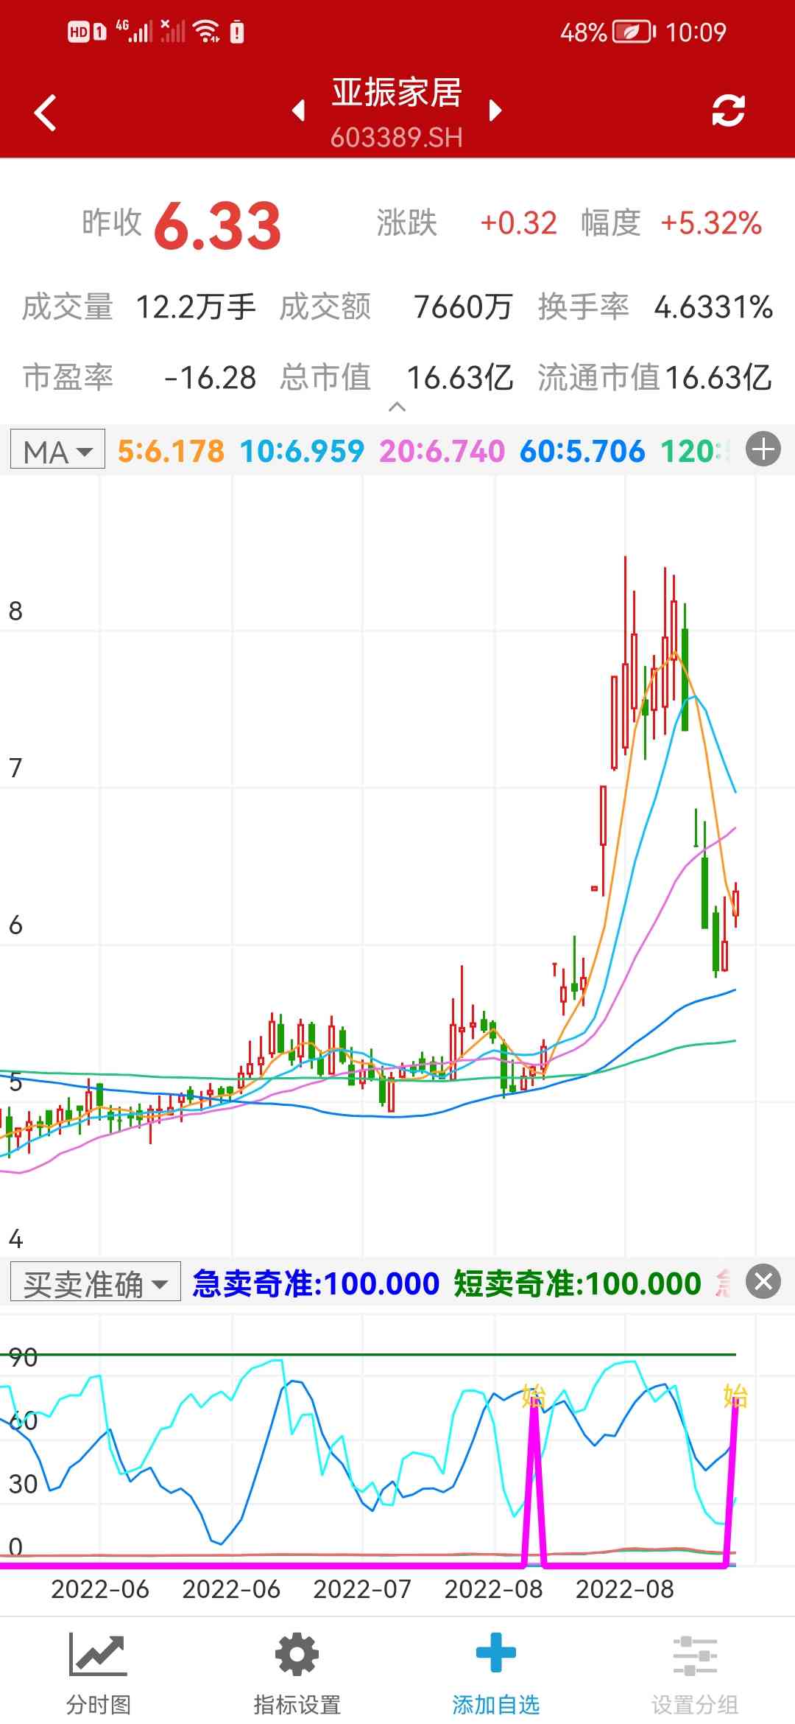Open the MA indicator dropdown
Viewport: 795px width, 1724px height.
coord(57,451)
